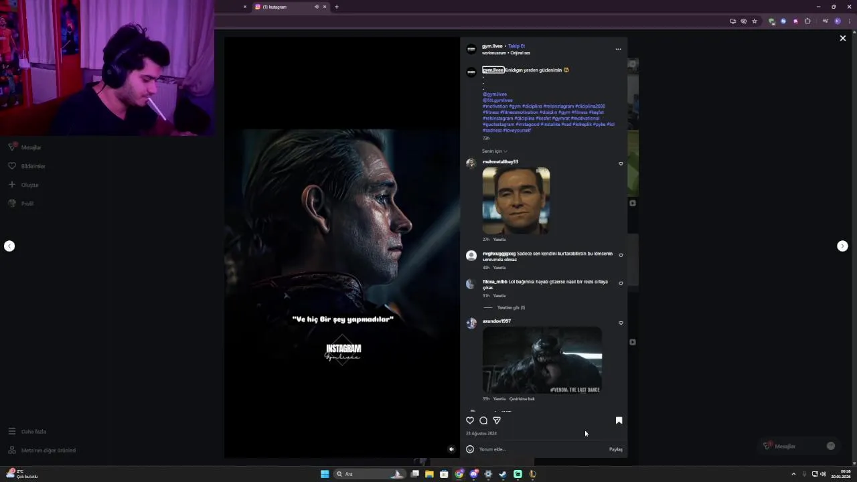857x482 pixels.
Task: Open the #loveyourself hashtag
Action: pyautogui.click(x=517, y=131)
